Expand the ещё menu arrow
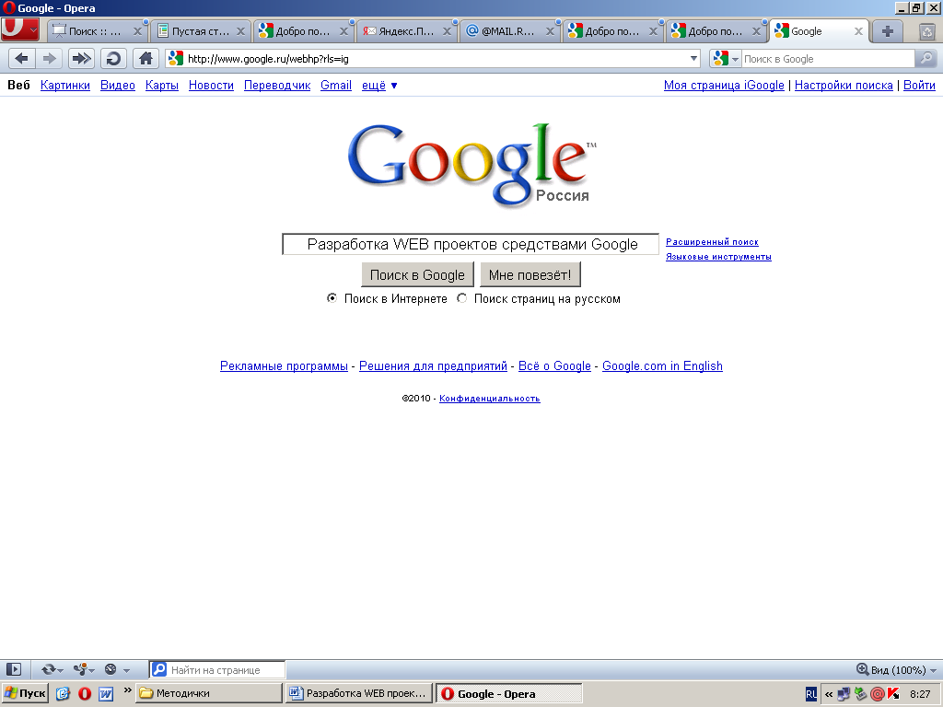943x707 pixels. pyautogui.click(x=394, y=86)
